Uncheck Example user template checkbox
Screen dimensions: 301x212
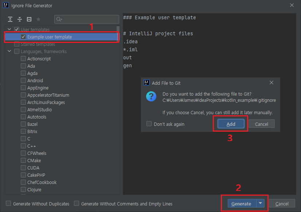click(x=23, y=37)
